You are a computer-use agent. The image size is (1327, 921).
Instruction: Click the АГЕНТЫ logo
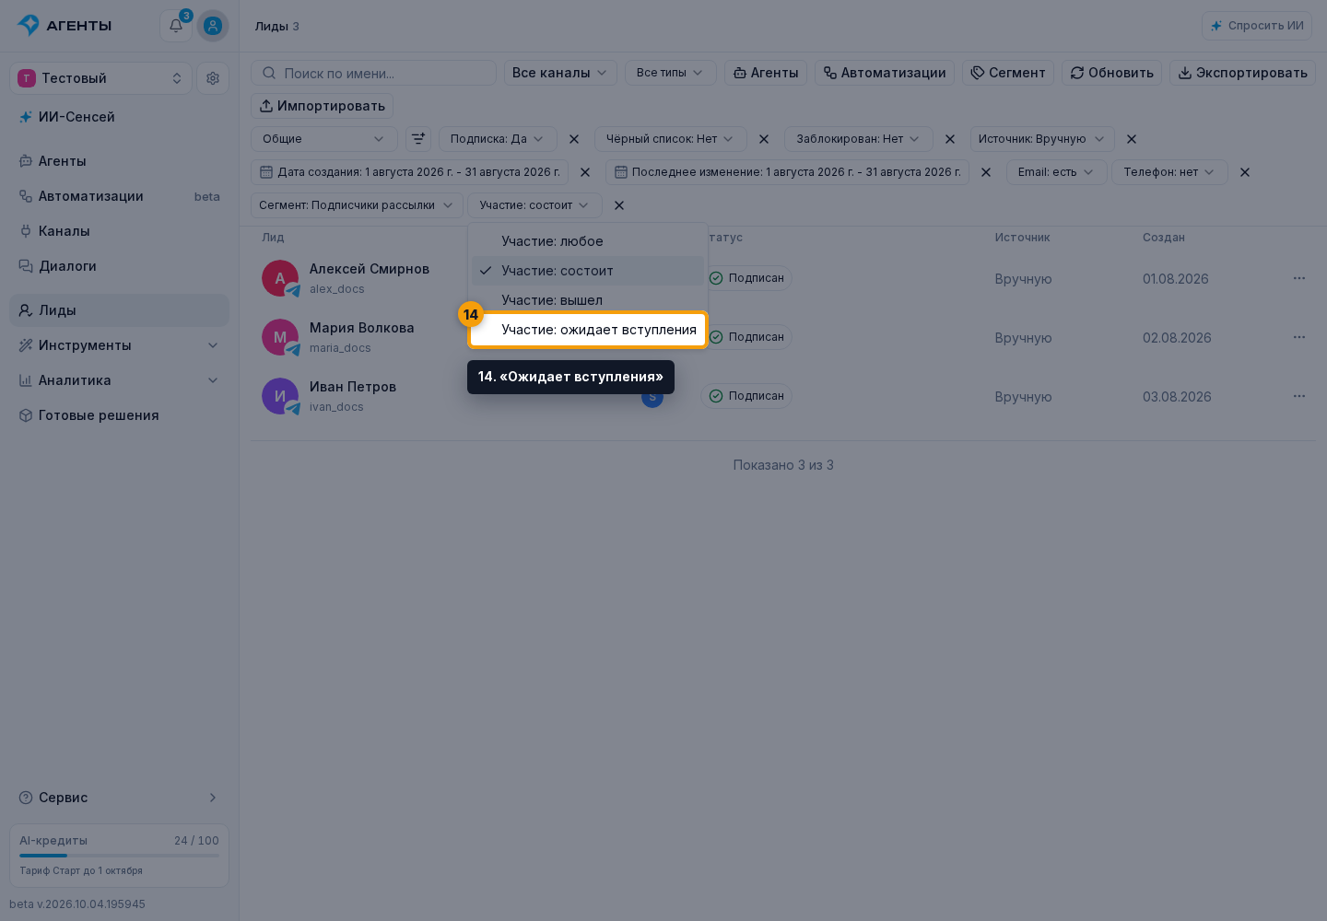tap(65, 26)
